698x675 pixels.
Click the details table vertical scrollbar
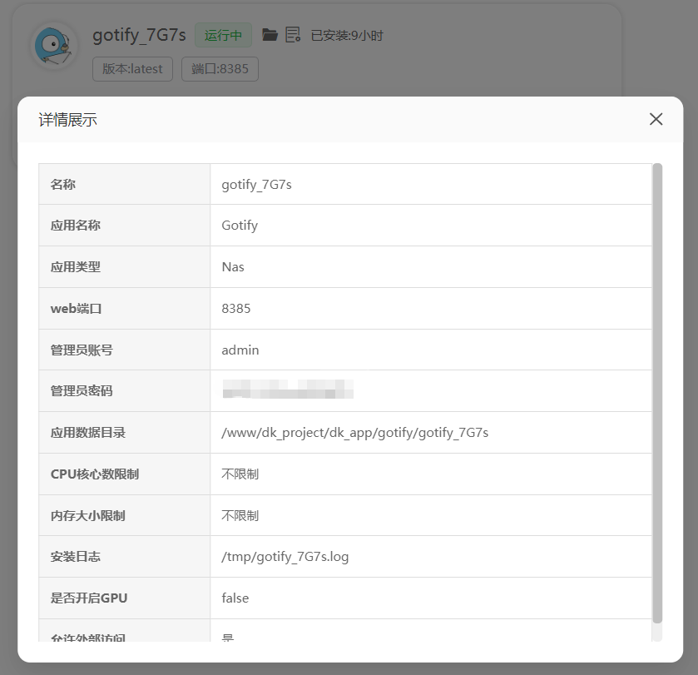tap(657, 393)
